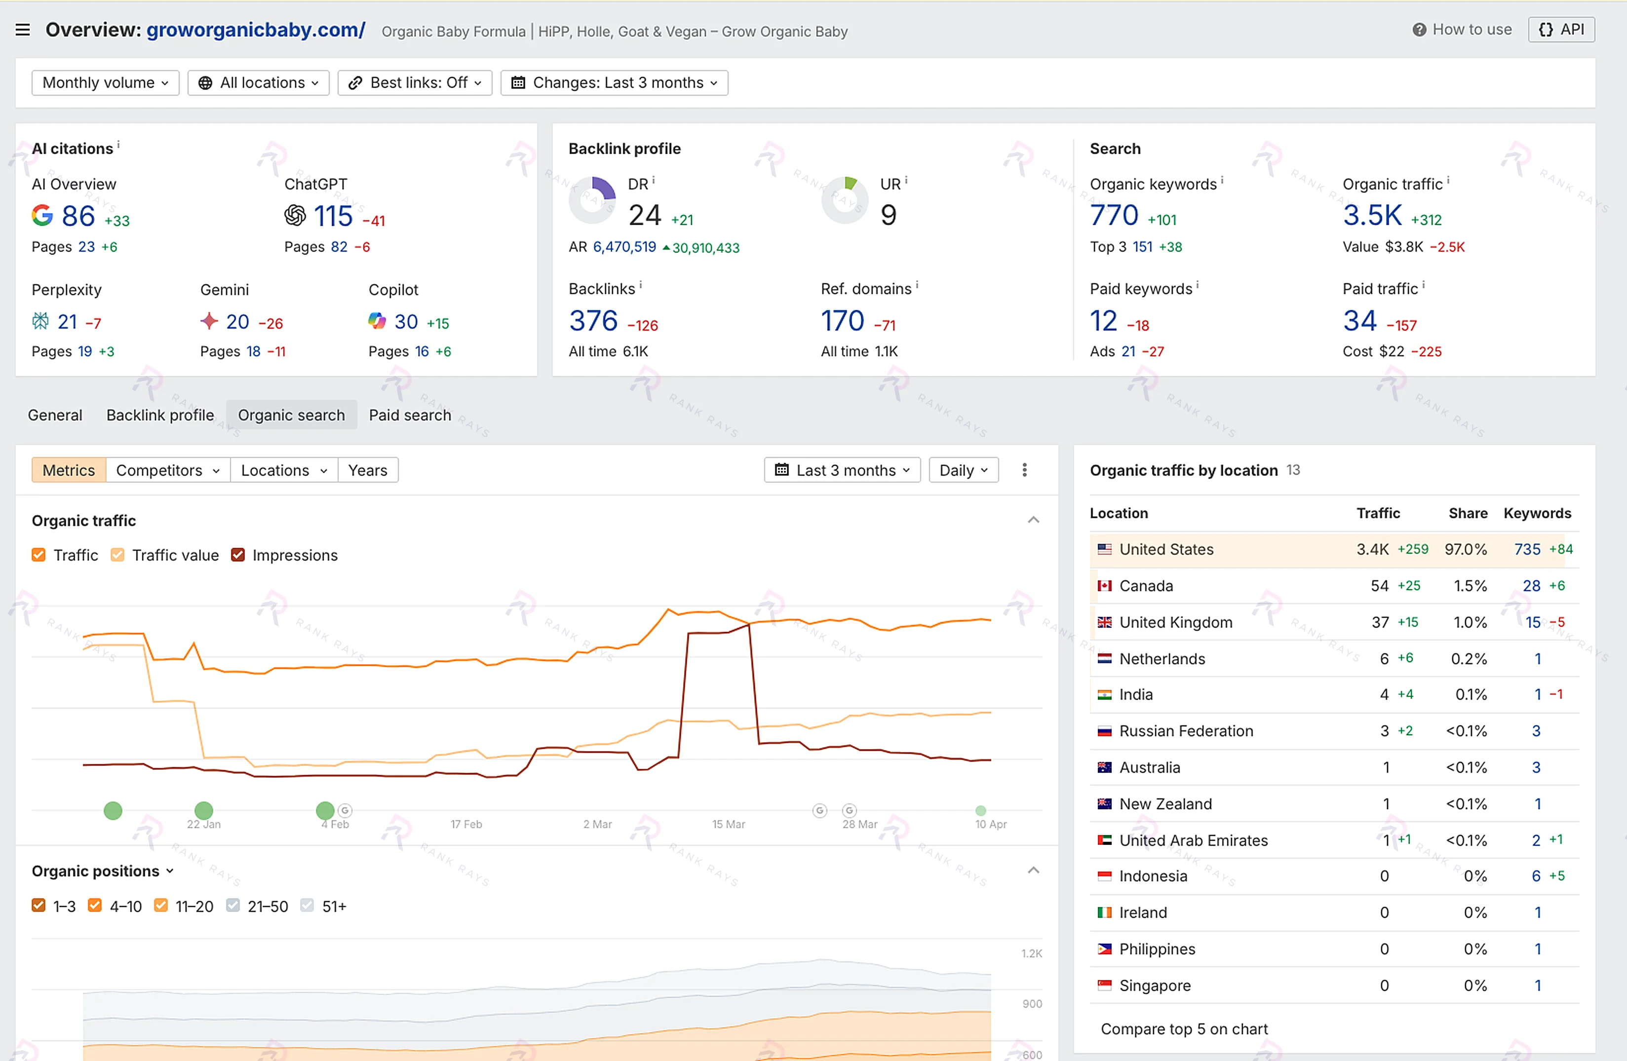Screen dimensions: 1627x1061
Task: Click the How to use help icon
Action: 1419,30
